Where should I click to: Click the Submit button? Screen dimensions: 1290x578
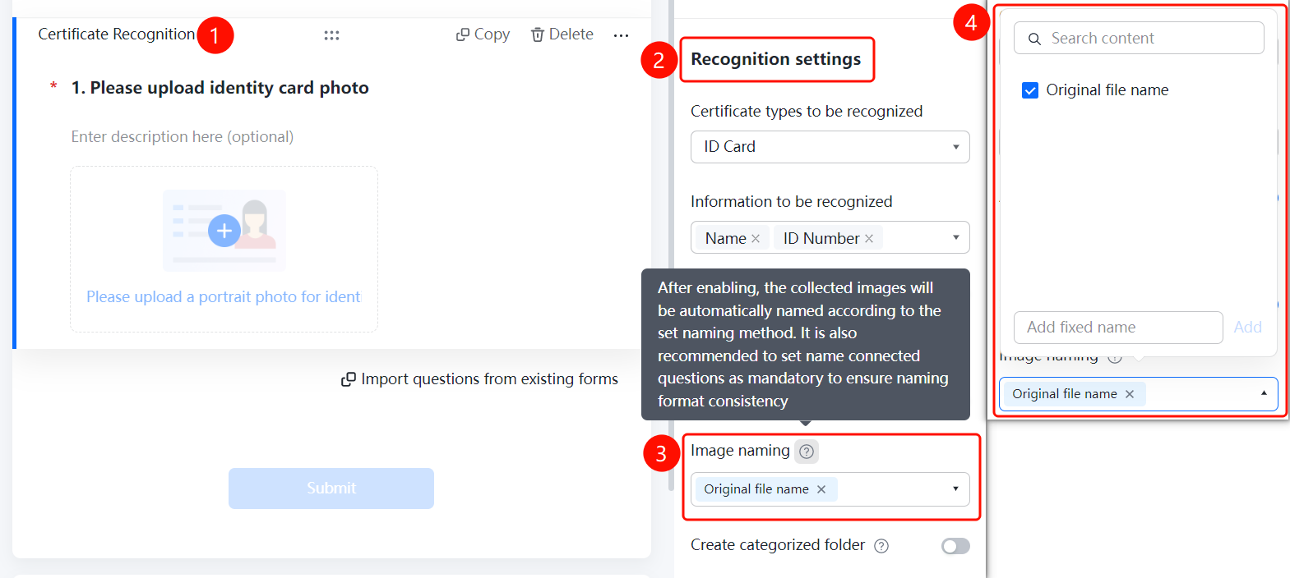331,489
